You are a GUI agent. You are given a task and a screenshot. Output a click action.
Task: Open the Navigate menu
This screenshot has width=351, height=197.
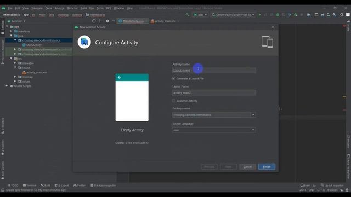pos(37,8)
